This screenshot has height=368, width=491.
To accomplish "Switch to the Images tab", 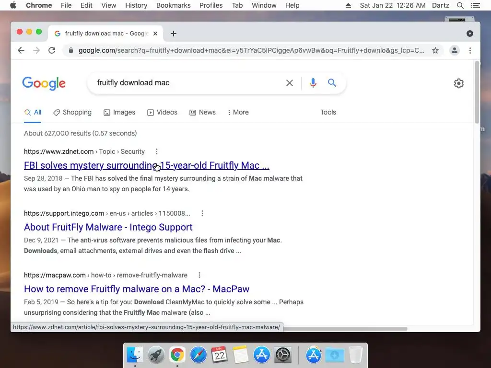I will point(119,112).
